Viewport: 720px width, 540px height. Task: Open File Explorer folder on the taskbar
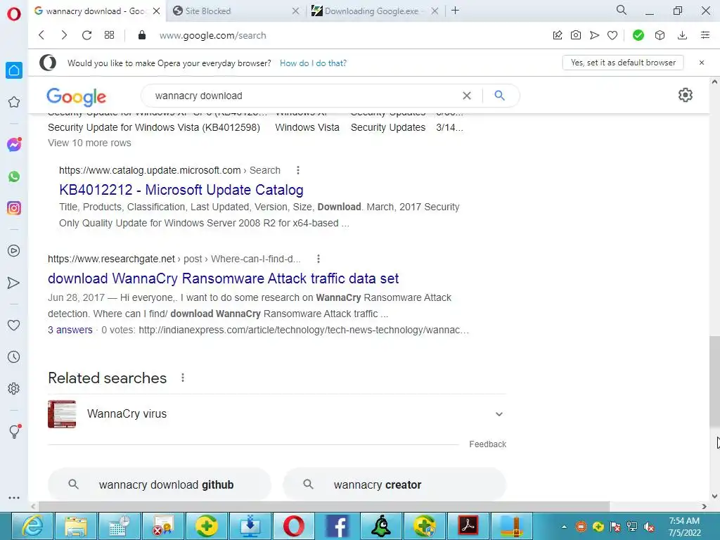76,527
